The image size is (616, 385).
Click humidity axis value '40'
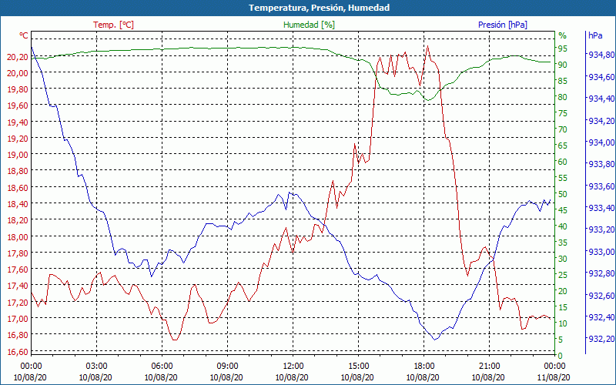pyautogui.click(x=563, y=226)
